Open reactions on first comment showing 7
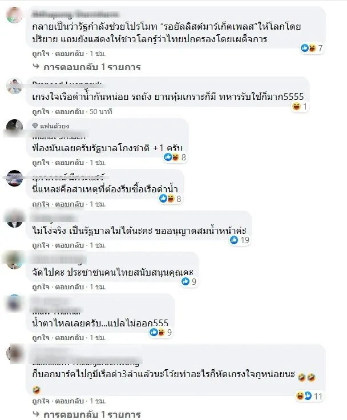 click(x=312, y=48)
